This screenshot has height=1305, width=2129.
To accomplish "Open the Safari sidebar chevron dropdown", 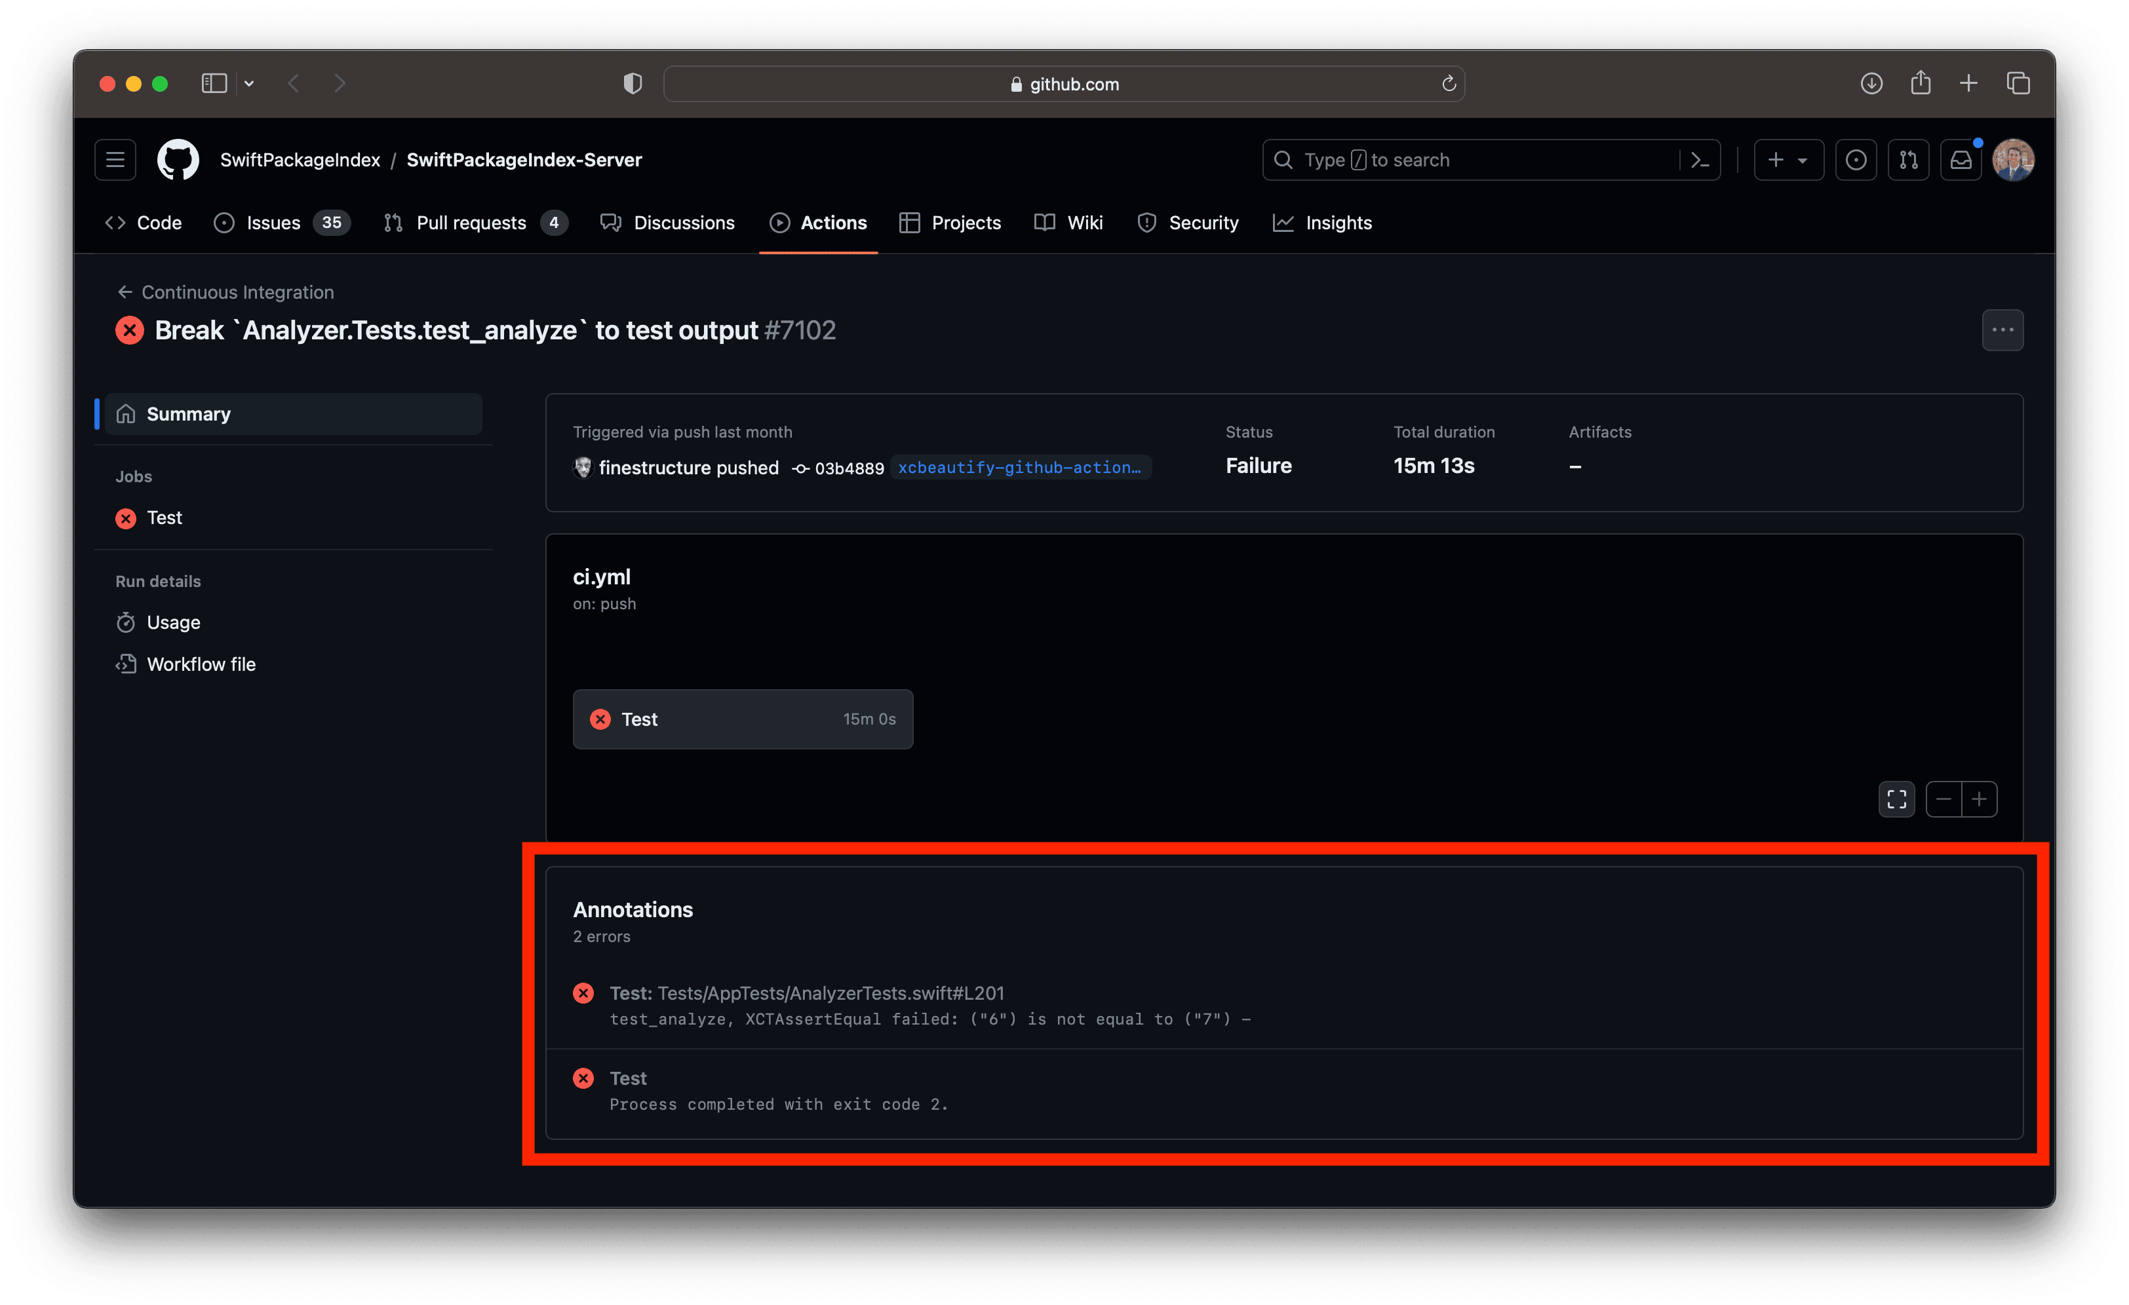I will coord(249,83).
